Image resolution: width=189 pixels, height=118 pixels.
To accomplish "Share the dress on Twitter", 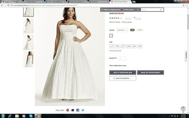I will click(x=83, y=110).
